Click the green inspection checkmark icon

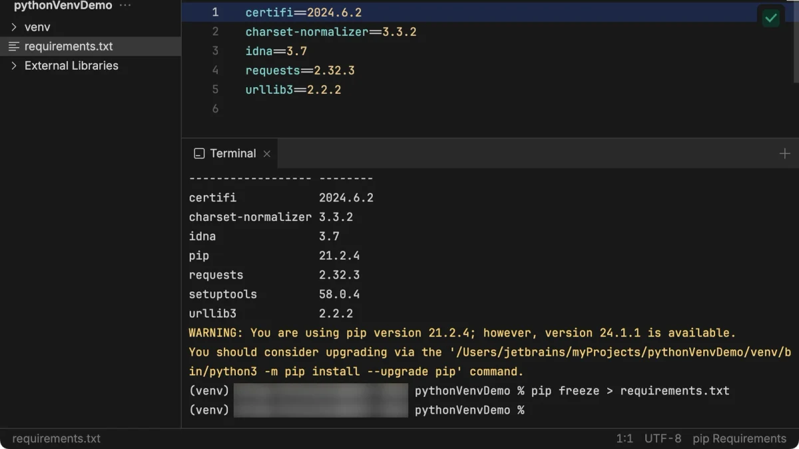pos(771,18)
